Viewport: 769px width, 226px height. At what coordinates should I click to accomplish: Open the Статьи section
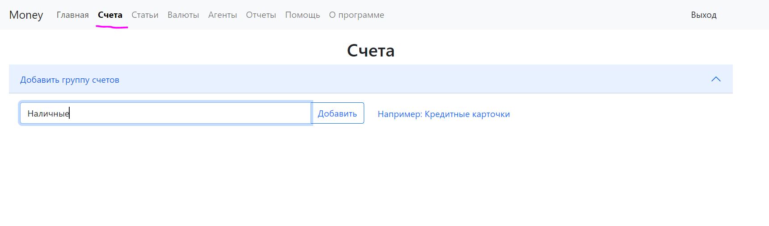point(145,15)
